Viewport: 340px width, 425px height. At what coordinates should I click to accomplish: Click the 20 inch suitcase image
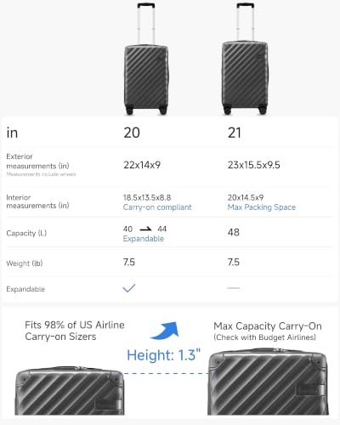146,59
